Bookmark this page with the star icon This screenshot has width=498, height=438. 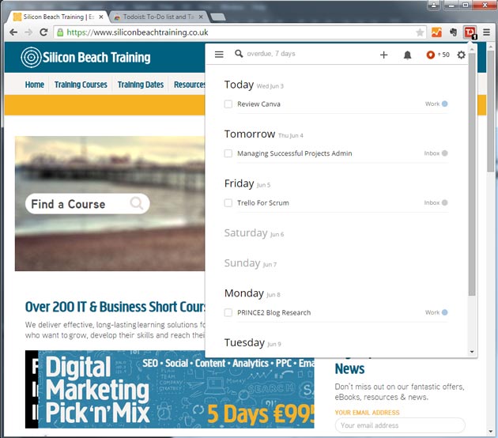coord(420,32)
